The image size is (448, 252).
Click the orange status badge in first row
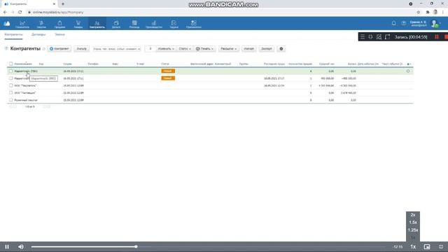pos(168,71)
